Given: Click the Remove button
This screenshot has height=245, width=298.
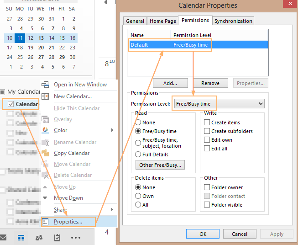Looking at the screenshot, I should 210,83.
